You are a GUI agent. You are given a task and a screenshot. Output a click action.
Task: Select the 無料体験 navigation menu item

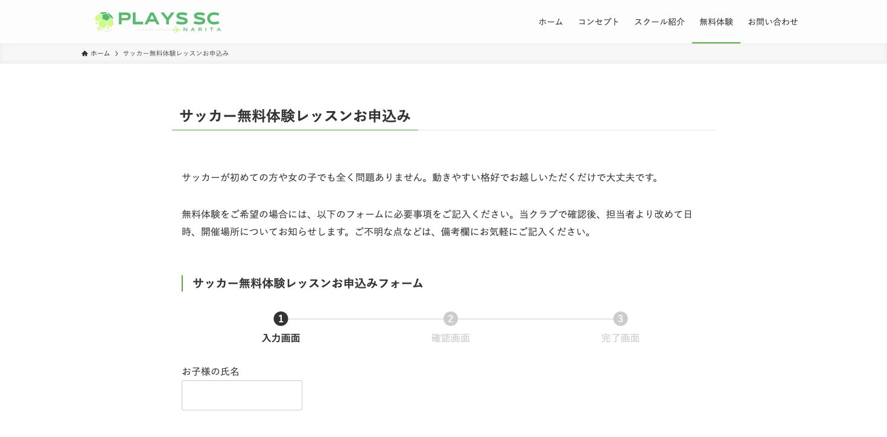coord(716,22)
